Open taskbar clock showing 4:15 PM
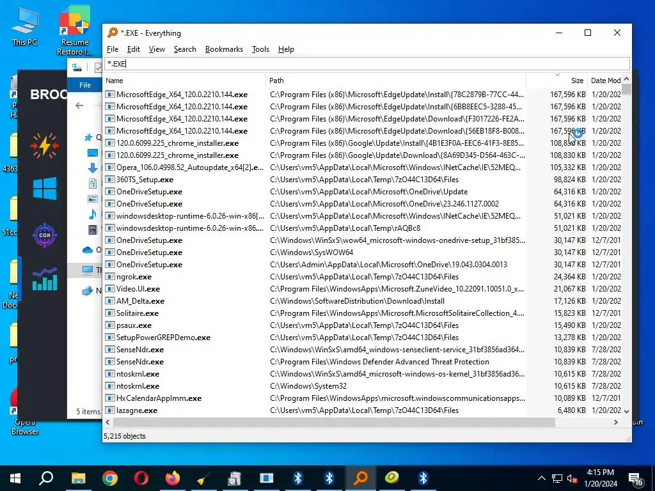This screenshot has width=655, height=491. (x=600, y=478)
